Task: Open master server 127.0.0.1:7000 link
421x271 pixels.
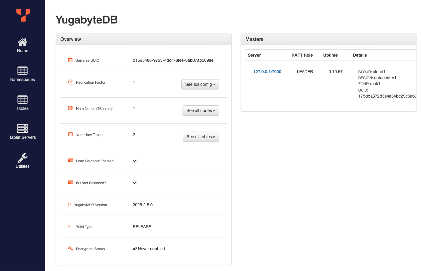Action: (267, 72)
